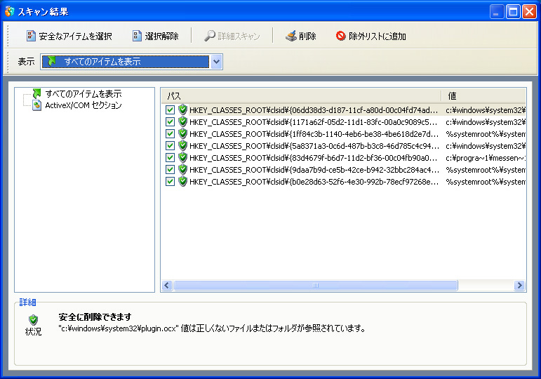Click the 状況 shield icon in details
Screen dimensions: 541x379
[x=33, y=319]
